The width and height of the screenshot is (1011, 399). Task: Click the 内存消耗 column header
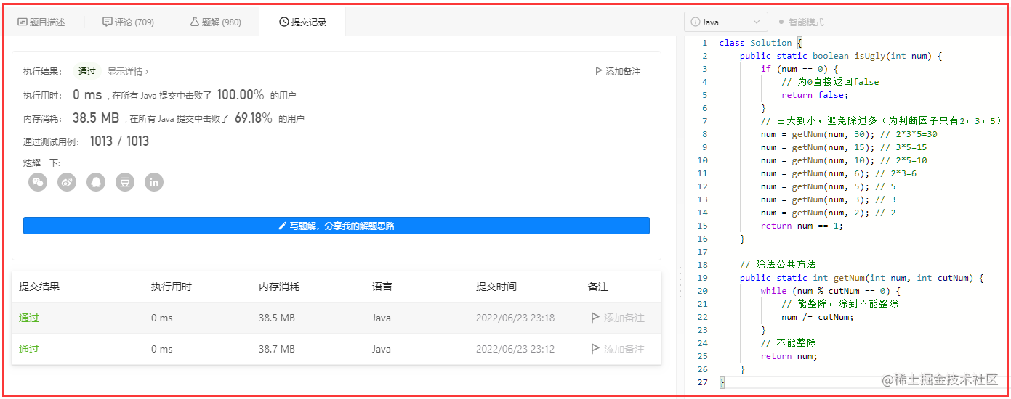click(279, 287)
